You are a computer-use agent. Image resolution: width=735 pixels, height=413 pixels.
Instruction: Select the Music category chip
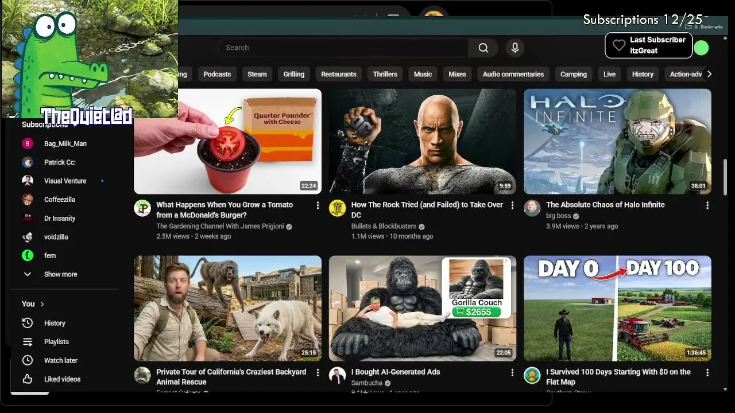click(x=423, y=74)
